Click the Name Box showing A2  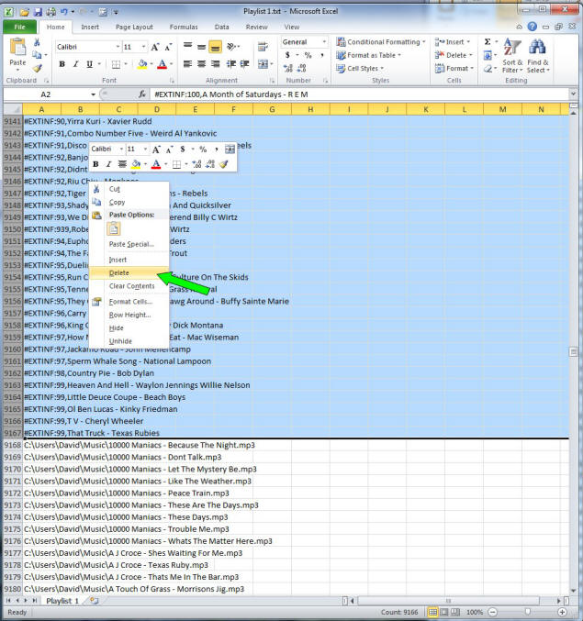(x=46, y=94)
